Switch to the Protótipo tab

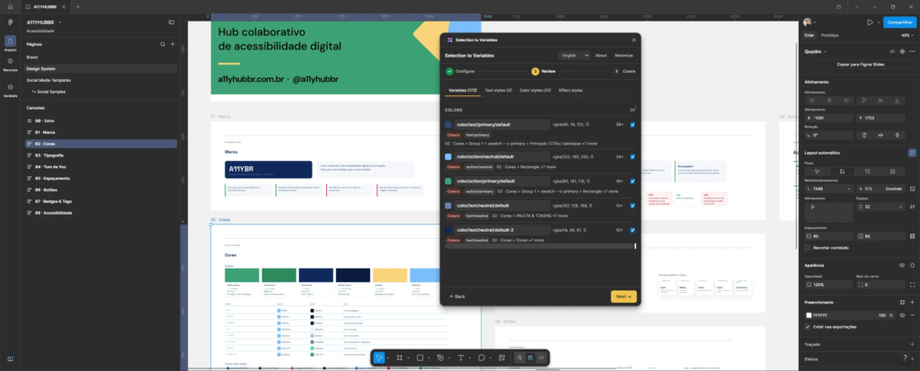[x=829, y=35]
